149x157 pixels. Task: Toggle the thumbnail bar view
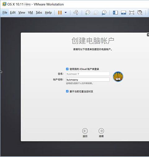pos(124,12)
